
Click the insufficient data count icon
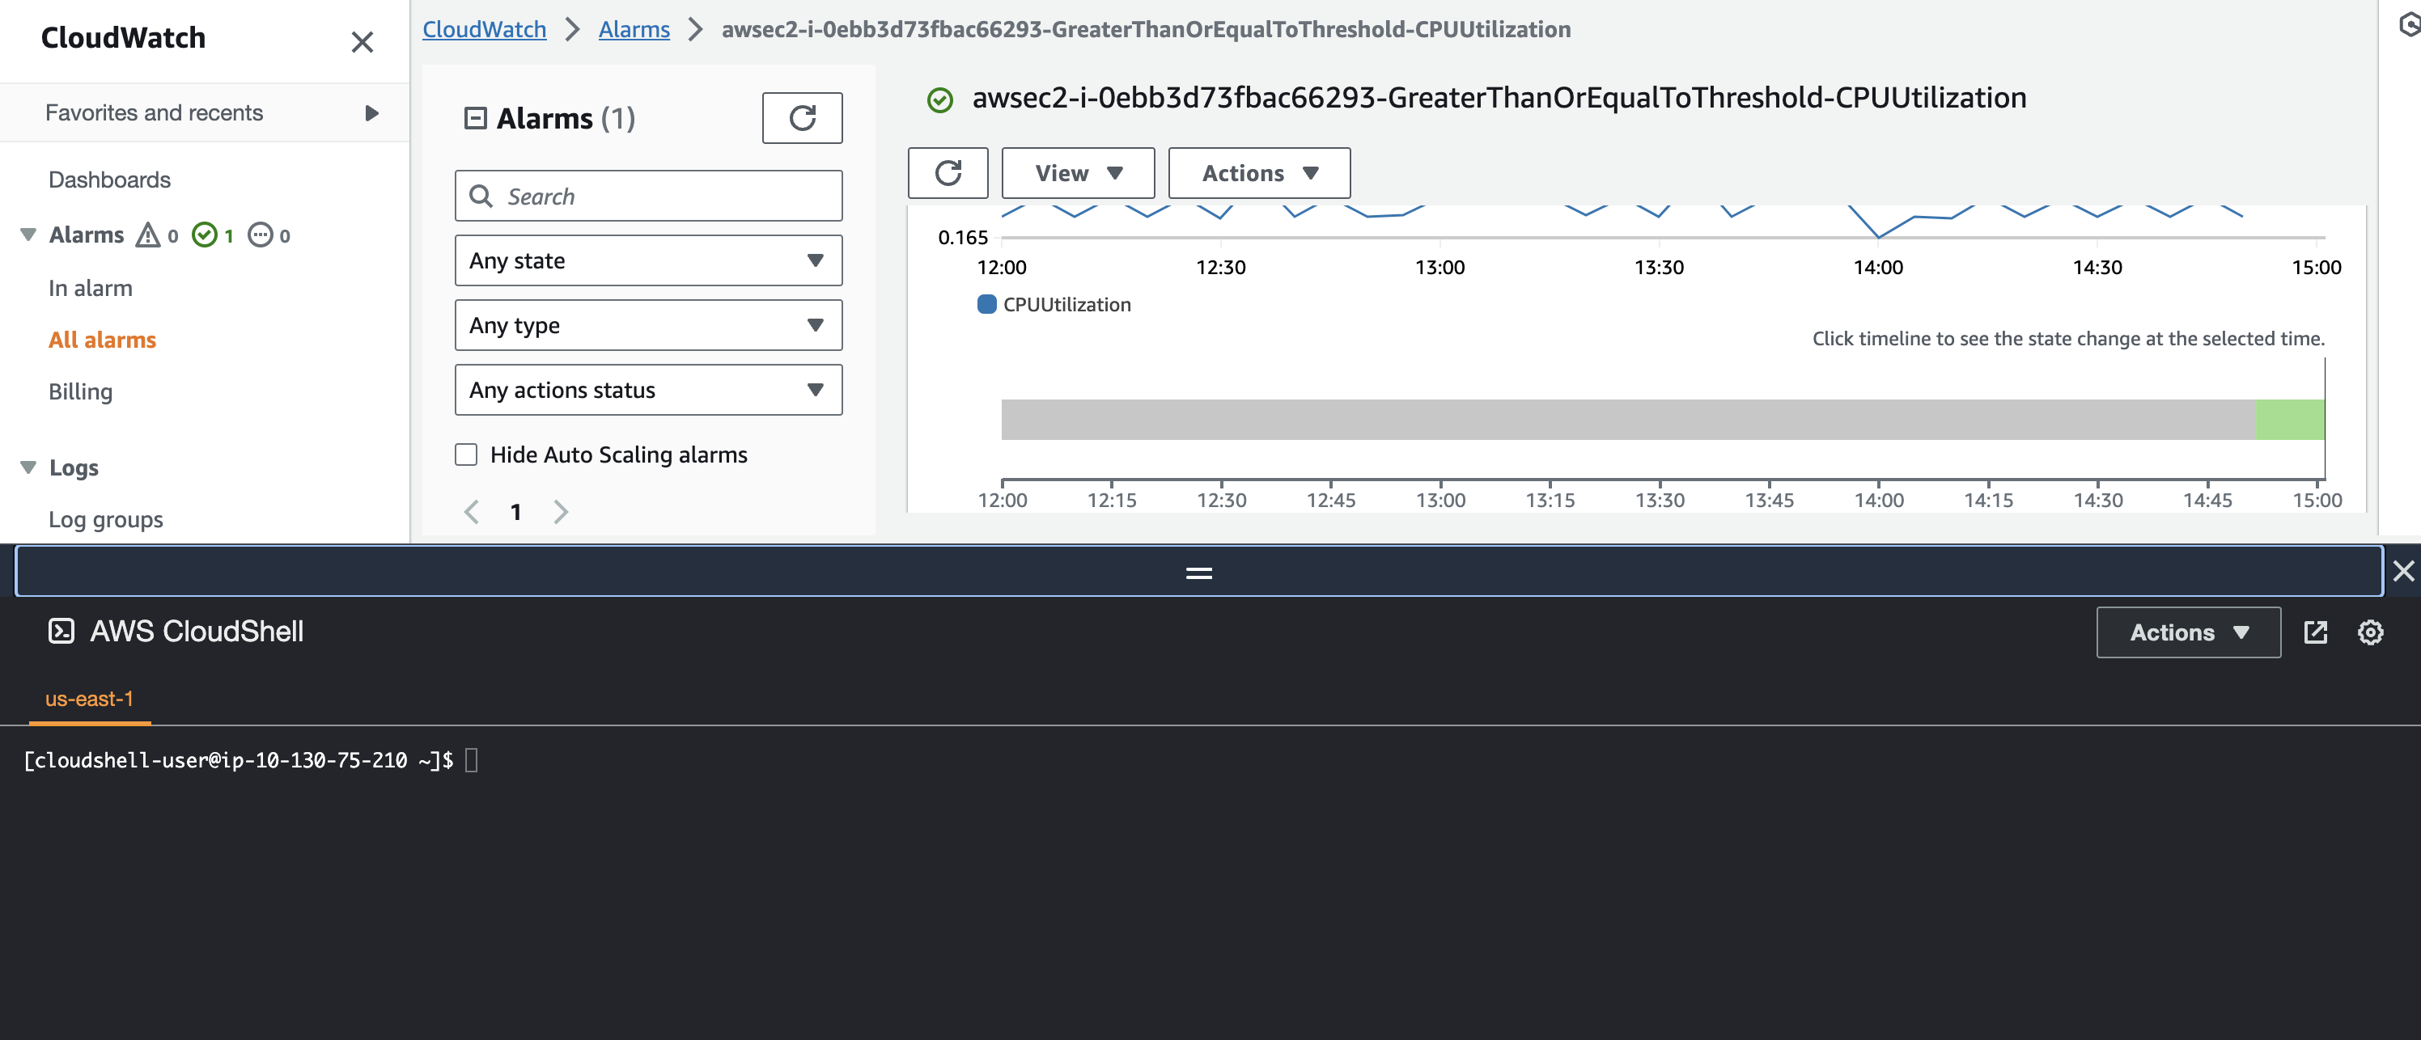(x=261, y=235)
